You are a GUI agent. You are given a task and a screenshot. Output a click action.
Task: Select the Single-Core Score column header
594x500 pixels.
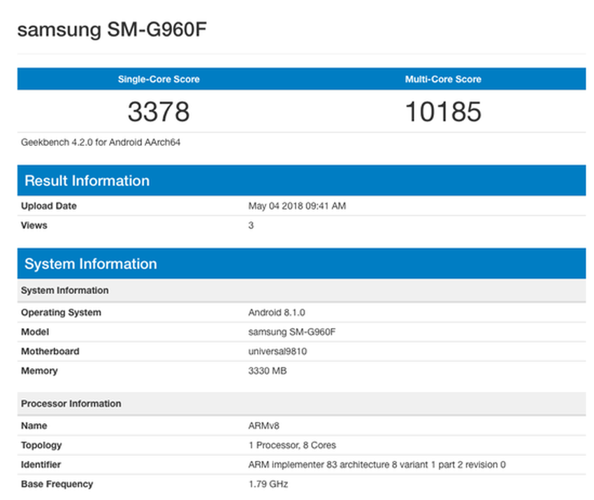(x=159, y=79)
